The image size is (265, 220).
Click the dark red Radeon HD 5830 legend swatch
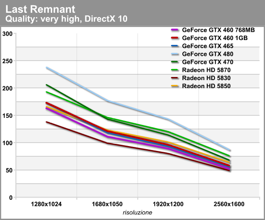(x=174, y=78)
